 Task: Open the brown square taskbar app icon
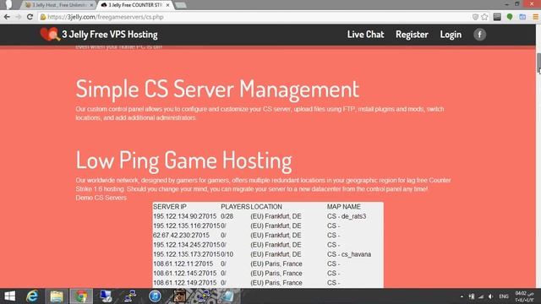point(179,296)
